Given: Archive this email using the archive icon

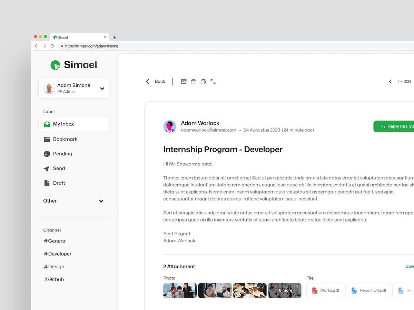Looking at the screenshot, I should 184,81.
